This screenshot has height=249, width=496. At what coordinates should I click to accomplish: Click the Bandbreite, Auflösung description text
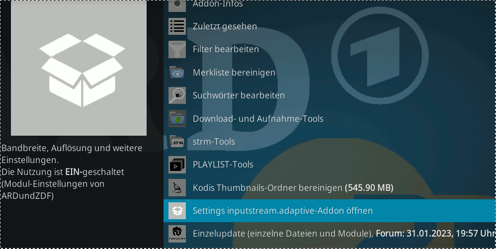[72, 172]
